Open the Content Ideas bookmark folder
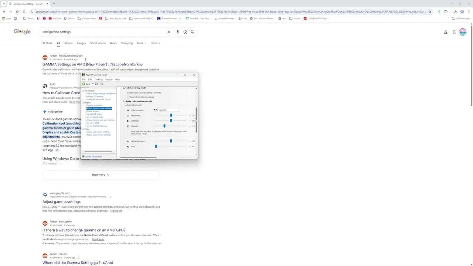 (87, 18)
